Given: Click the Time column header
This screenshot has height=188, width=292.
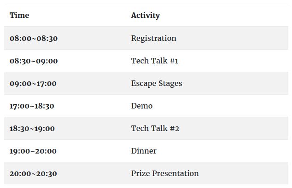Looking at the screenshot, I should click(x=19, y=16).
